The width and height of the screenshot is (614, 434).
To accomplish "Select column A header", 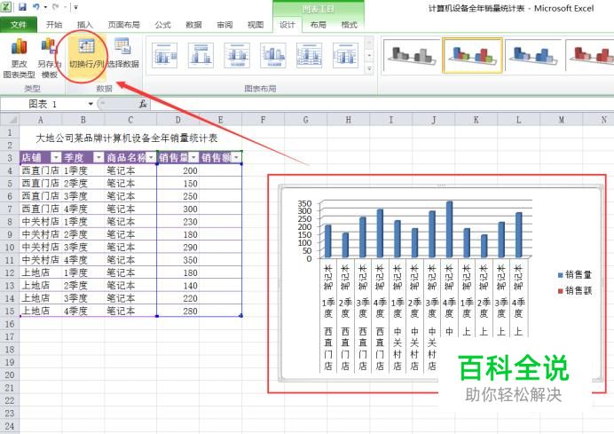I will [x=40, y=120].
